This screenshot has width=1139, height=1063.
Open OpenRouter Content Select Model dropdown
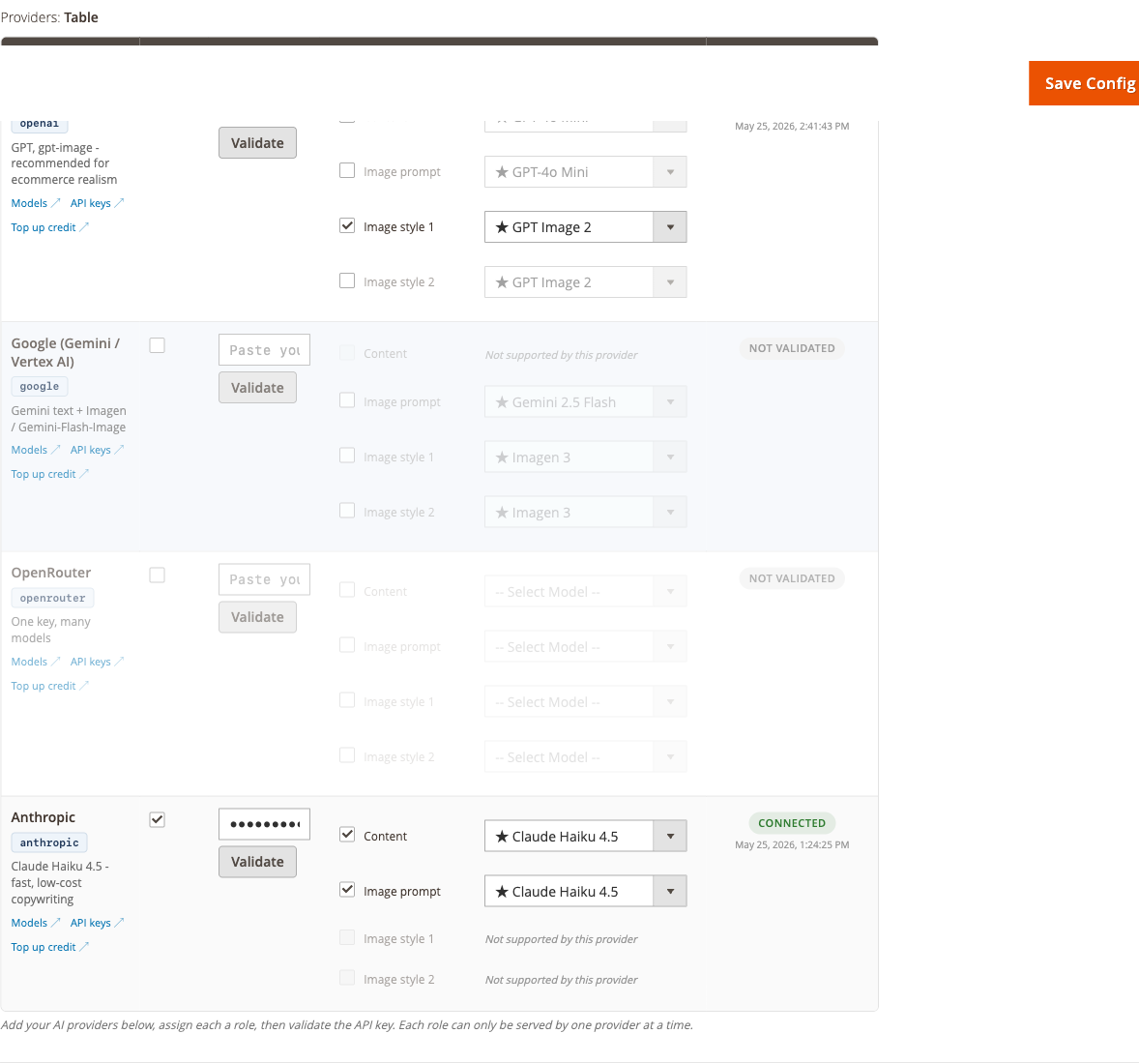point(586,591)
